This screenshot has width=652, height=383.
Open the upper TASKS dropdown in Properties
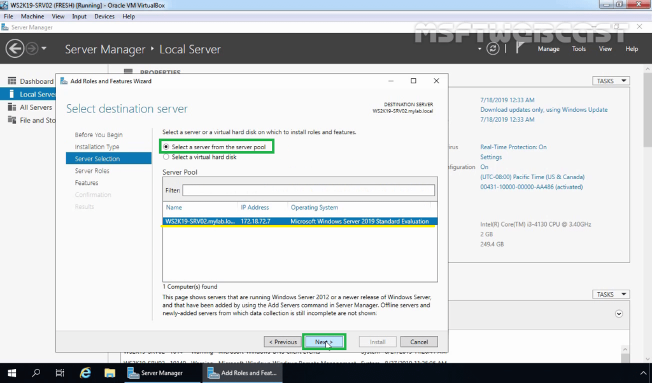[611, 81]
